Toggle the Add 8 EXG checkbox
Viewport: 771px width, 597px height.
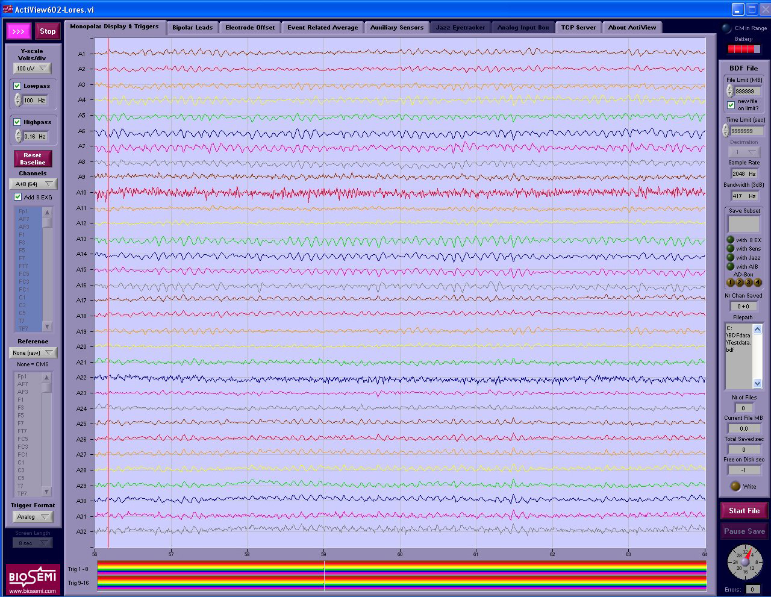[x=17, y=197]
